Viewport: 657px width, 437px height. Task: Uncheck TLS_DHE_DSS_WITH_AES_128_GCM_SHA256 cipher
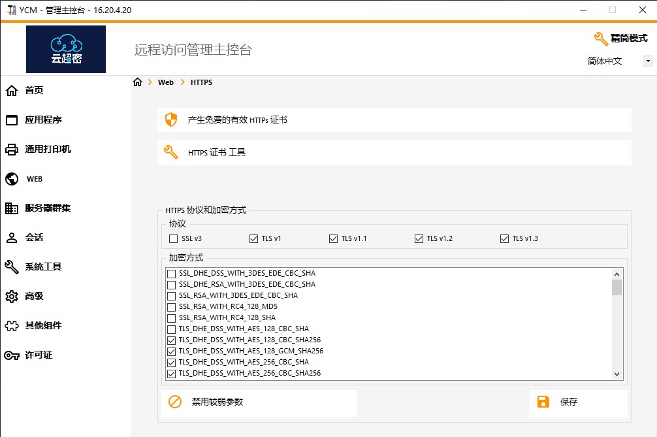click(171, 351)
